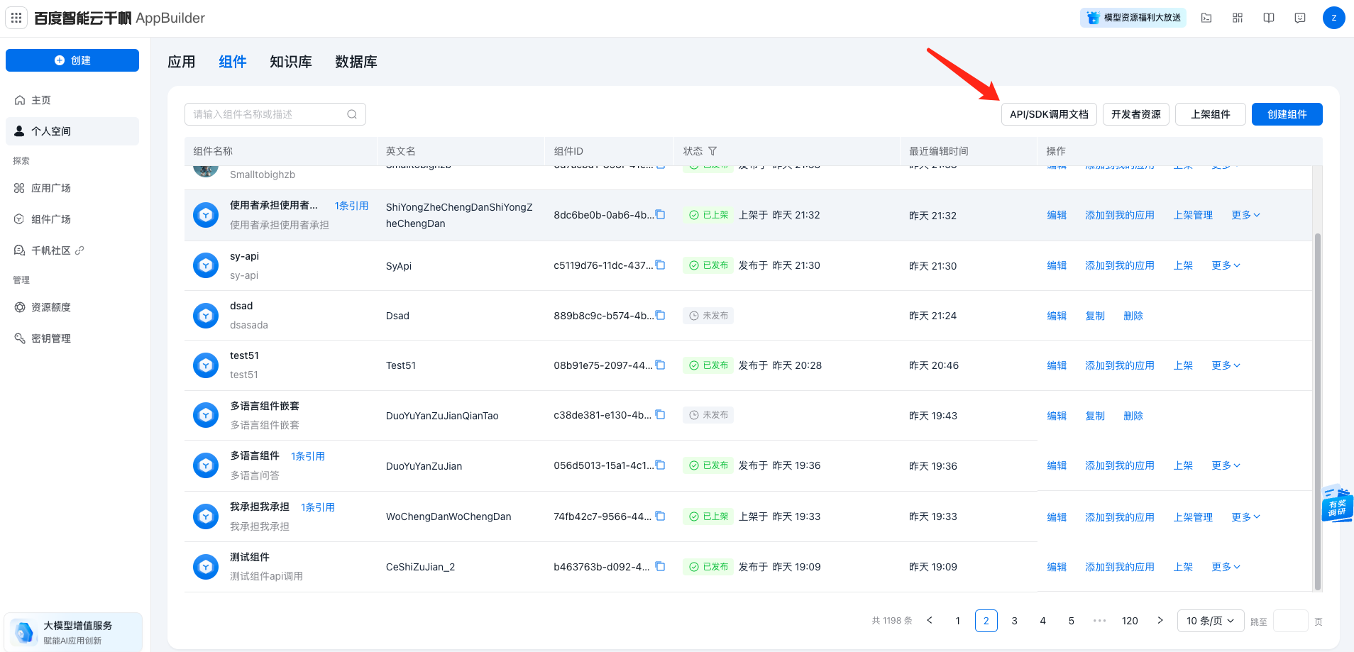Click the 测试组件 component icon
The height and width of the screenshot is (652, 1354).
(x=206, y=567)
